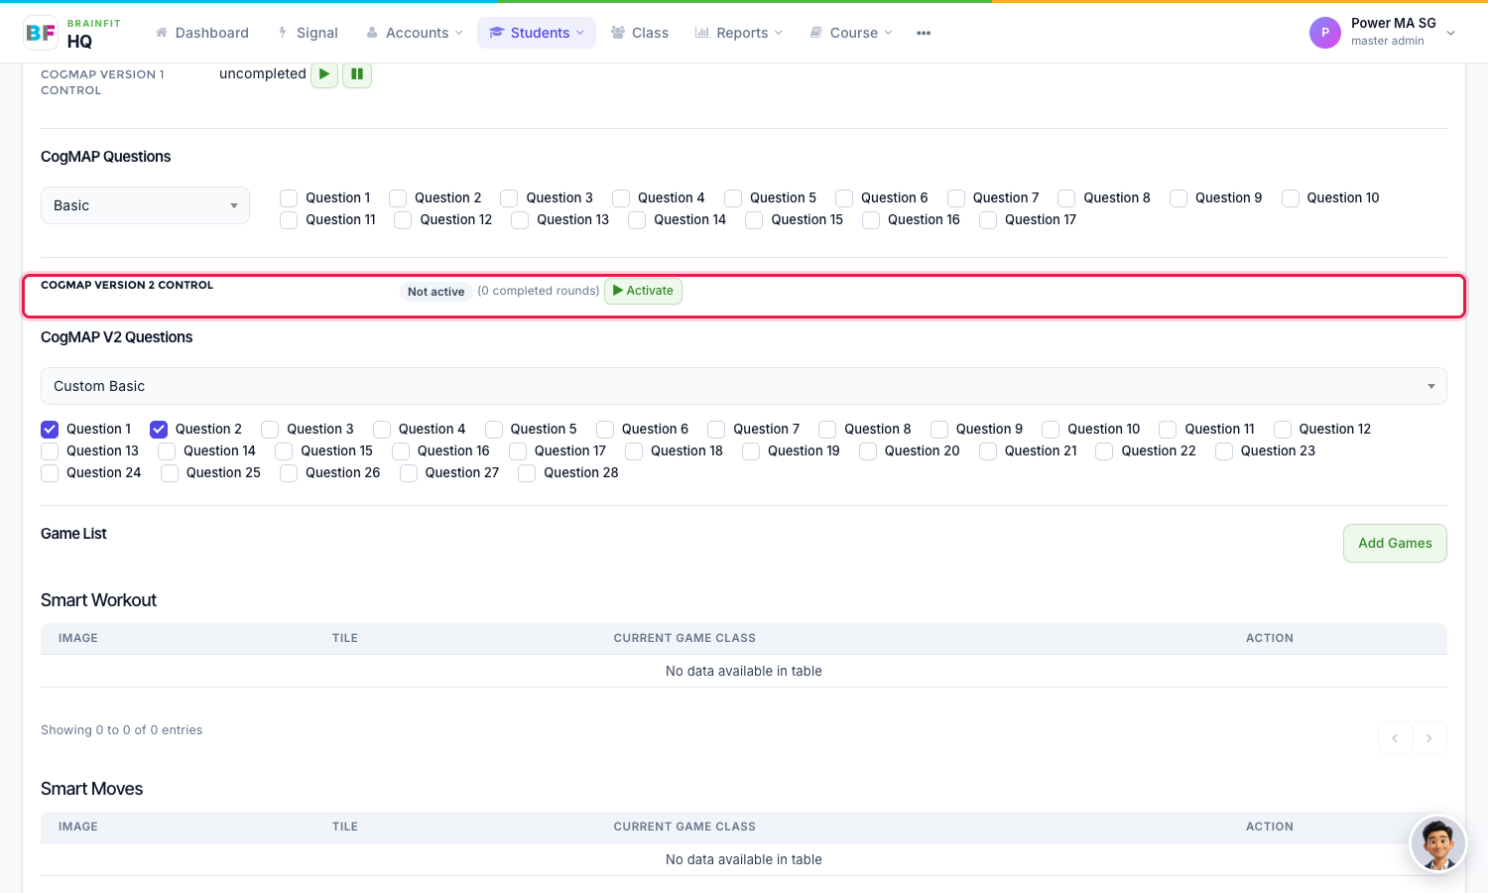Screen dimensions: 1488x893
Task: Activate CogMAP Version 2
Action: pos(643,291)
